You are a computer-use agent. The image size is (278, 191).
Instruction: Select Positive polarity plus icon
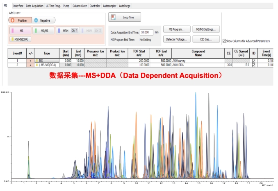click(x=13, y=20)
